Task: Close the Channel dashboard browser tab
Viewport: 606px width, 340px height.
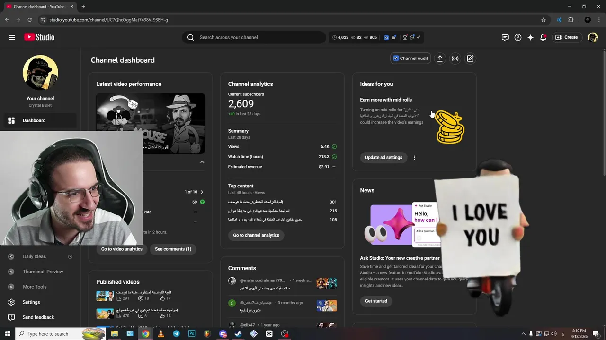Action: tap(72, 7)
